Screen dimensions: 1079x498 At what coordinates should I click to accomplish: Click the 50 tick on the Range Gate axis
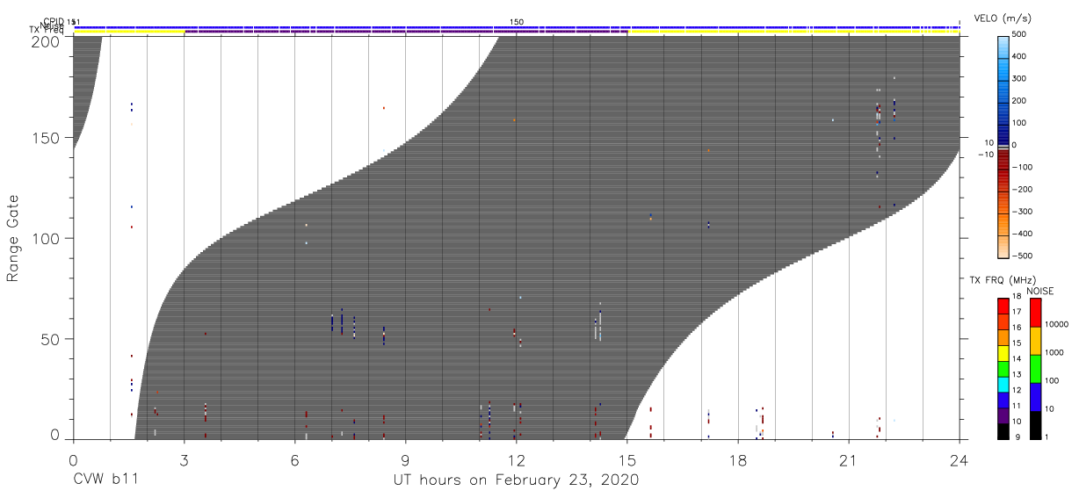tap(49, 338)
